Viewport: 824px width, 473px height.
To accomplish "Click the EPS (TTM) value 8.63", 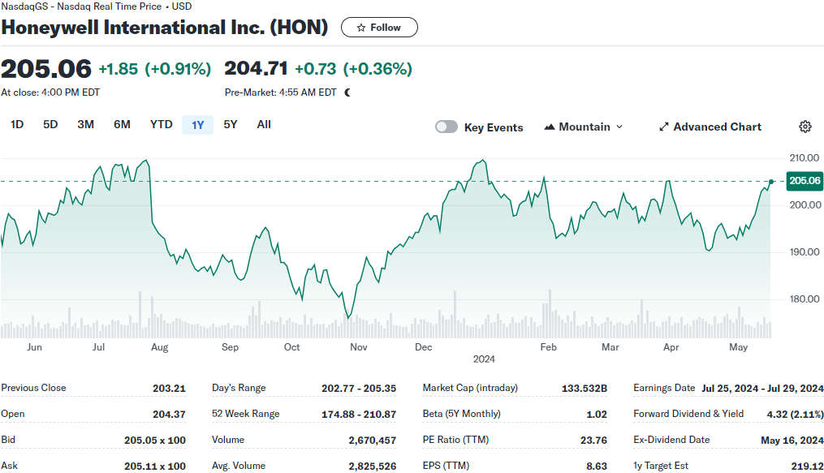I will pos(597,467).
